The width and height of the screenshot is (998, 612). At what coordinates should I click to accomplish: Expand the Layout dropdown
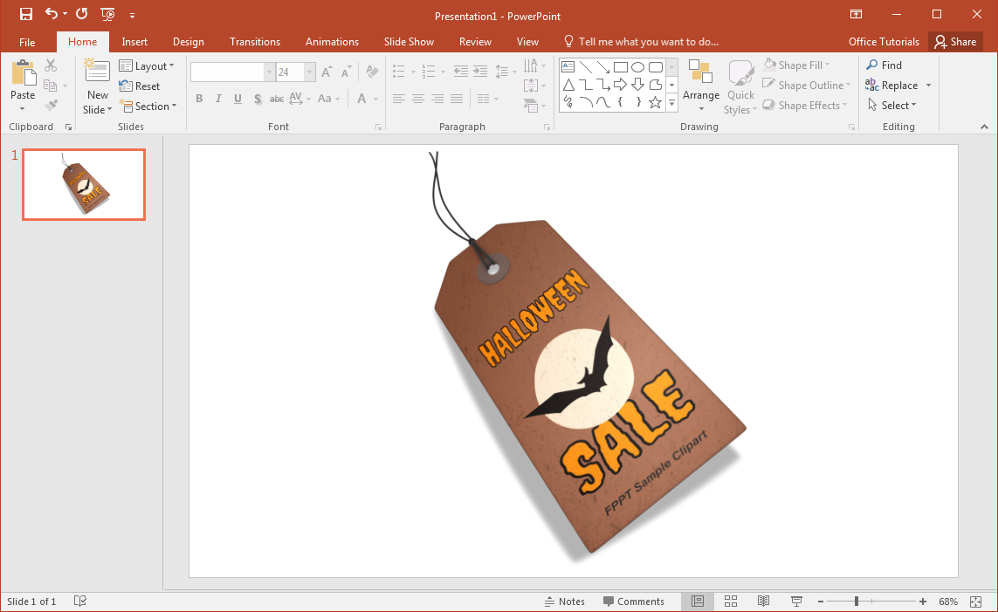point(147,66)
